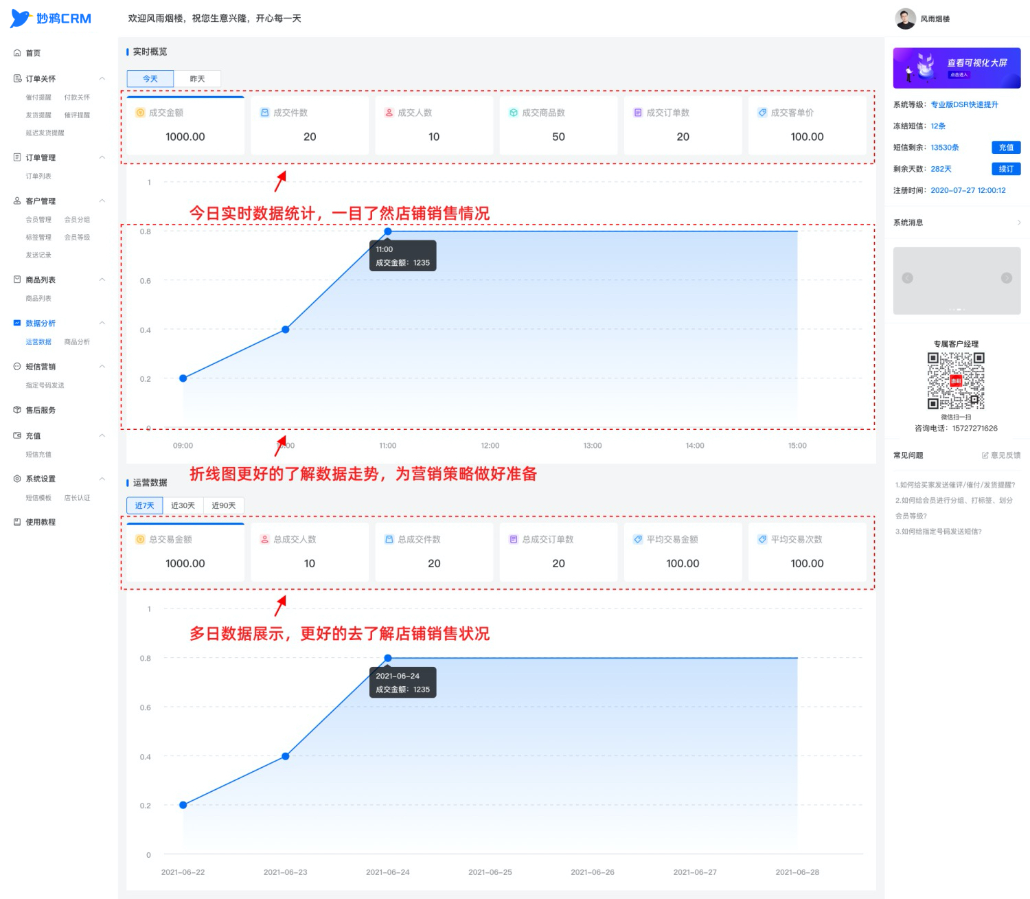The height and width of the screenshot is (899, 1030).
Task: Click the 风雨烟楼 user avatar
Action: click(x=905, y=19)
